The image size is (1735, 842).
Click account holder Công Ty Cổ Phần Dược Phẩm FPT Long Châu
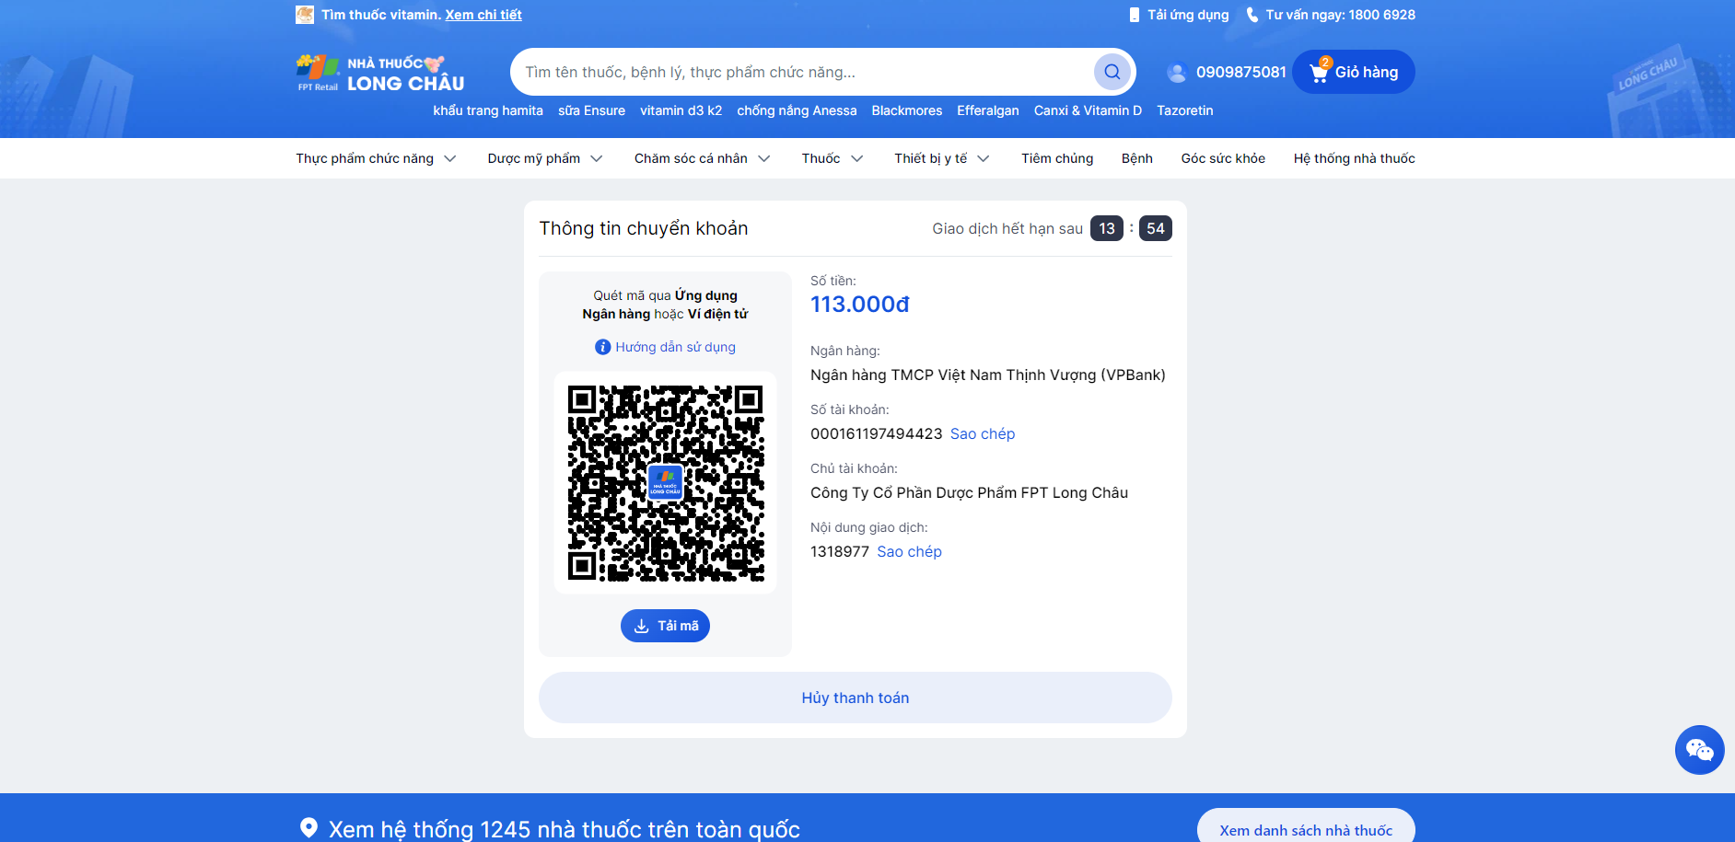tap(969, 492)
